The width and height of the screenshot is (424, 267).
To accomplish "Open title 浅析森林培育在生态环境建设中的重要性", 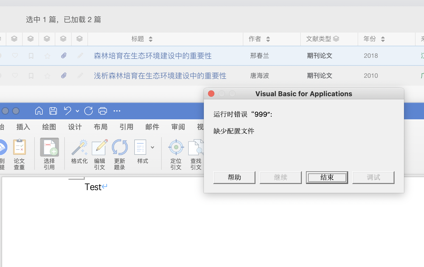I will [x=160, y=76].
